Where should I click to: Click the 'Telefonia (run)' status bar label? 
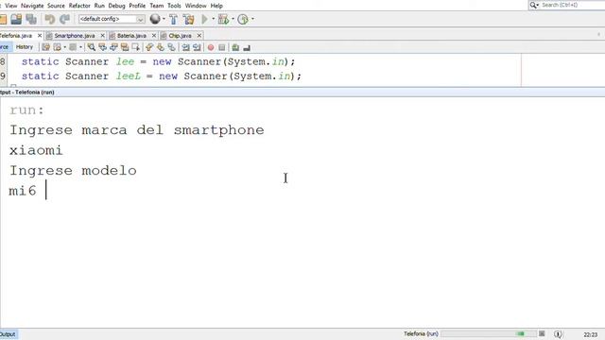[421, 333]
